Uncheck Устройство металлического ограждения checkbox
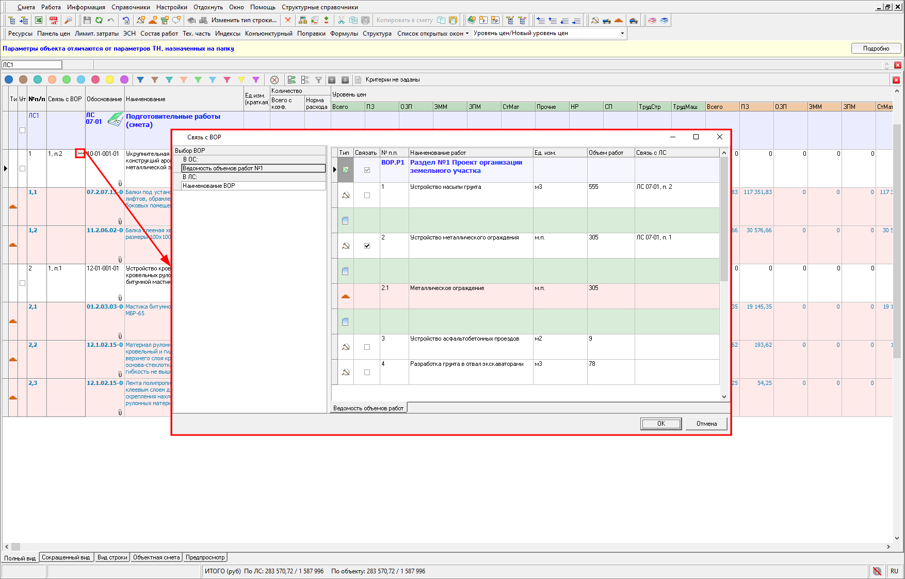Viewport: 905px width, 579px height. [x=367, y=246]
